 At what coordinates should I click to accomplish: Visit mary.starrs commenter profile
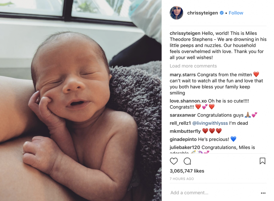click(x=183, y=75)
